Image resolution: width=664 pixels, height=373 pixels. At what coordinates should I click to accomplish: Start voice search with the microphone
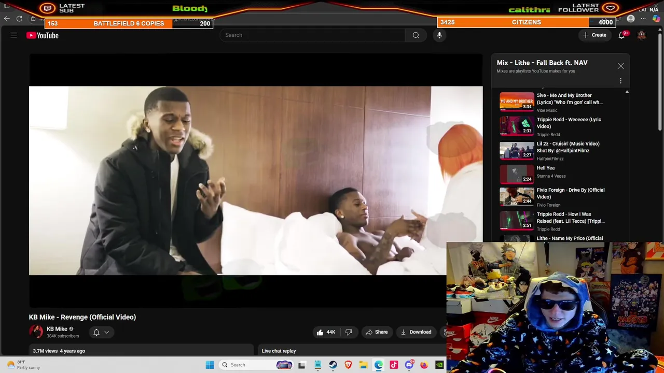[439, 35]
